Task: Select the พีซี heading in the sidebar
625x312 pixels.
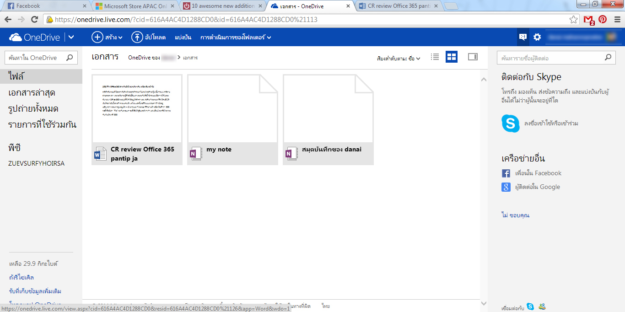Action: (x=15, y=148)
